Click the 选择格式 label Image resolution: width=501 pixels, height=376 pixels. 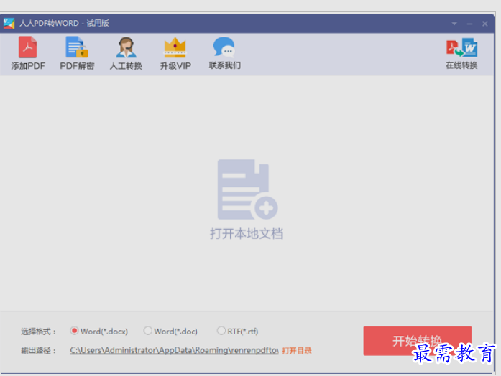(x=38, y=332)
